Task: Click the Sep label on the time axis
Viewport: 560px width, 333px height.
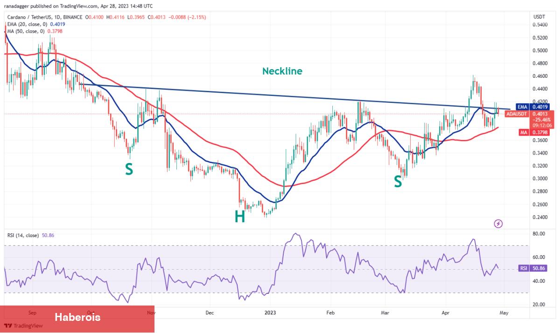Action: tap(32, 314)
